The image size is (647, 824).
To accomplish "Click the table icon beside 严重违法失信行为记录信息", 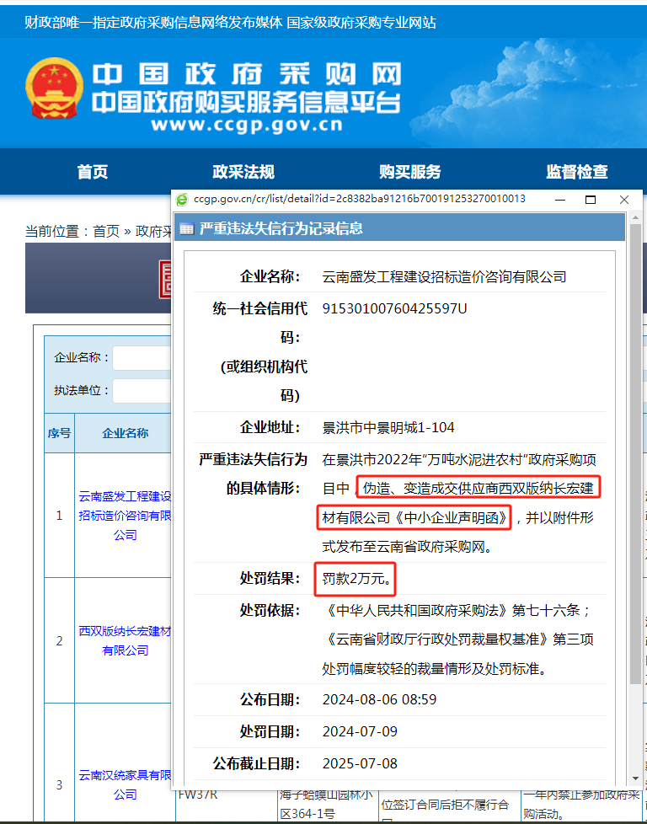I will [186, 228].
